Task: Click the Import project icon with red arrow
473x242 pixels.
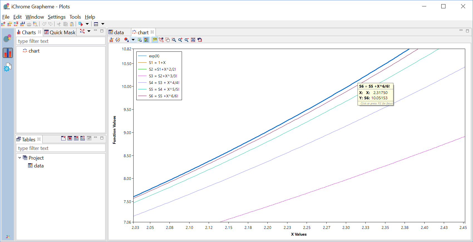Action: pyautogui.click(x=16, y=24)
